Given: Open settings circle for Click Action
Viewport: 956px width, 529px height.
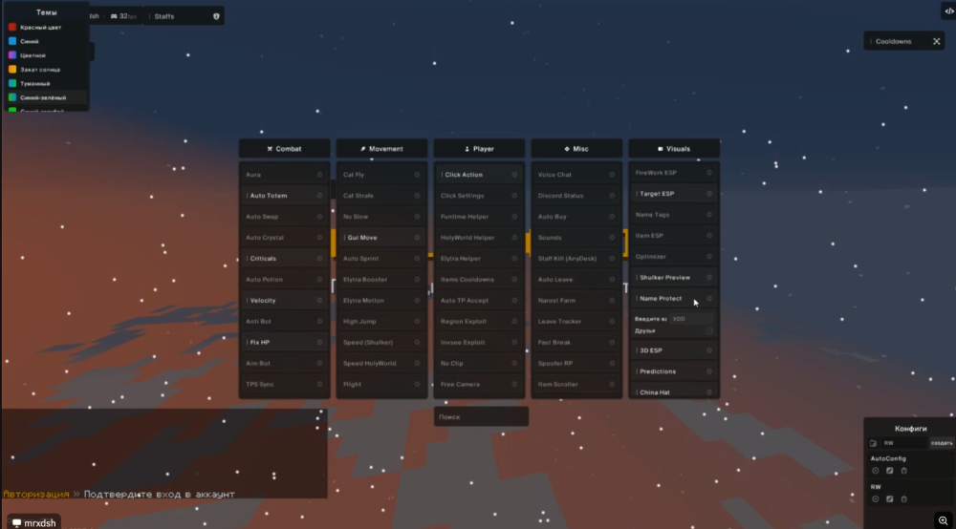Looking at the screenshot, I should (514, 175).
